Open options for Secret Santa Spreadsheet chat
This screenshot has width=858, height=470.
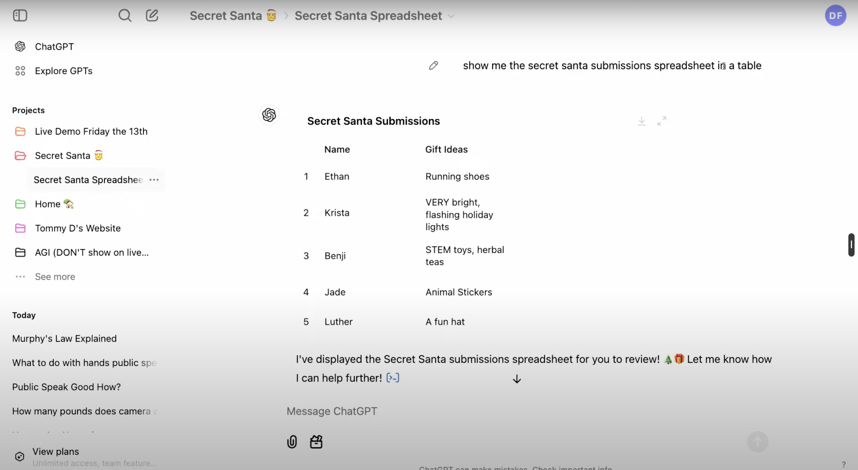pyautogui.click(x=154, y=180)
